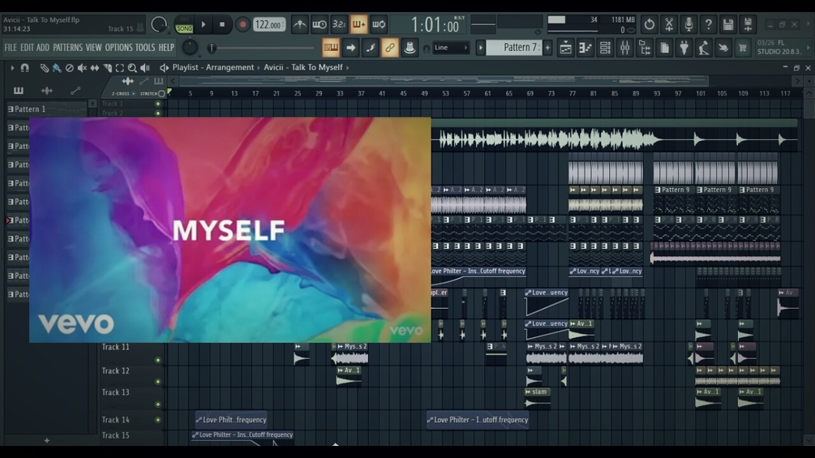Select the playlist zoom tool
815x458 pixels.
(132, 67)
